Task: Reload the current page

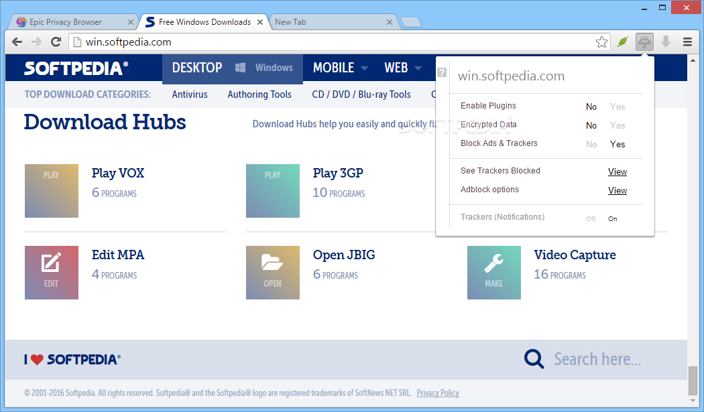Action: [56, 42]
